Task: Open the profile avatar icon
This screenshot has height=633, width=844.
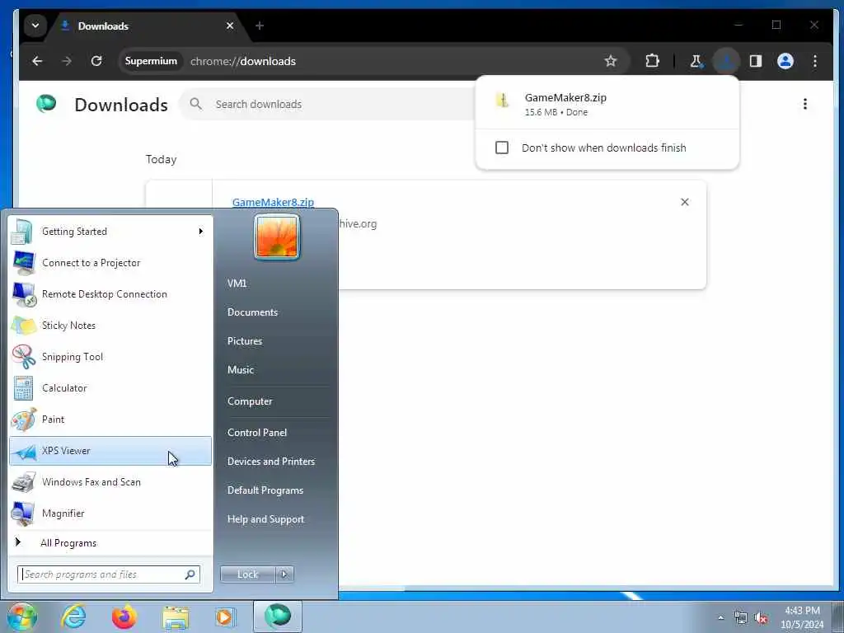Action: pos(785,61)
